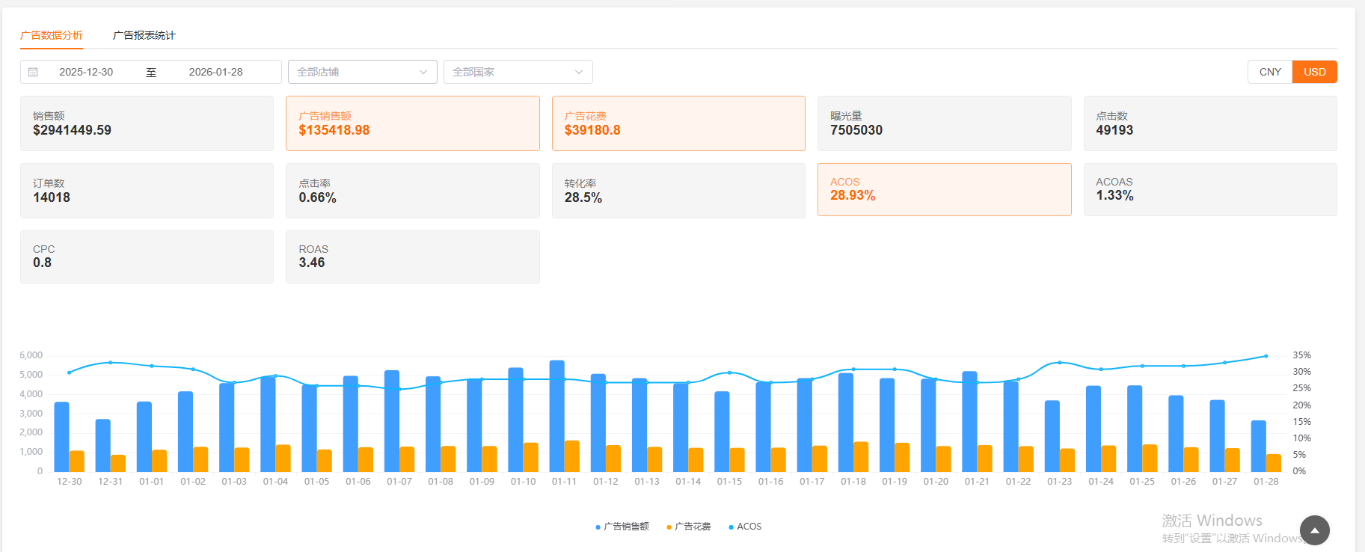Click the end date 2026-01-28 field
The image size is (1365, 552).
pos(215,72)
